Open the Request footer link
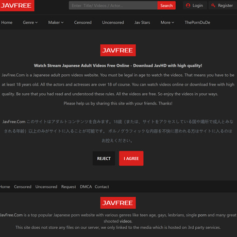The width and height of the screenshot is (237, 237). tap(69, 187)
